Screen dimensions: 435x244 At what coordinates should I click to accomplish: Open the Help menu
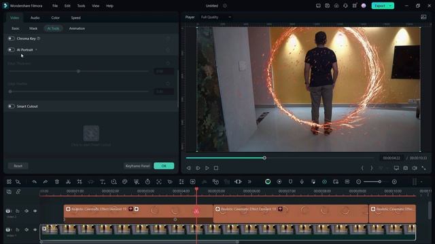[x=109, y=6]
